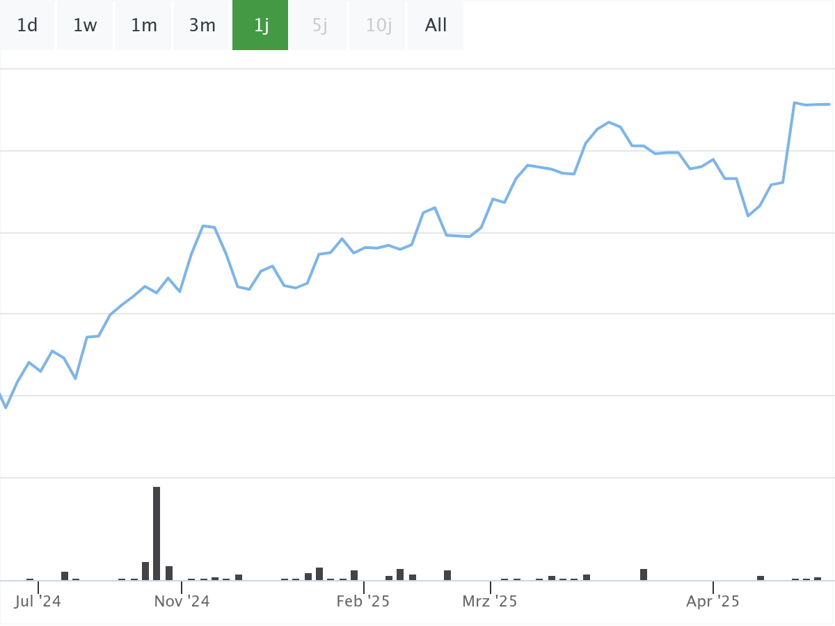The height and width of the screenshot is (626, 835).
Task: Select the 1d time range tab
Action: click(27, 26)
